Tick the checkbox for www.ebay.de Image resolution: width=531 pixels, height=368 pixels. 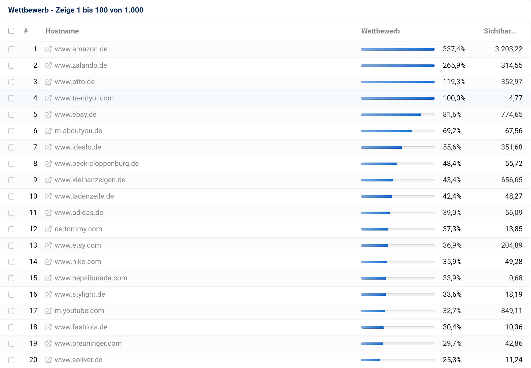(x=11, y=114)
